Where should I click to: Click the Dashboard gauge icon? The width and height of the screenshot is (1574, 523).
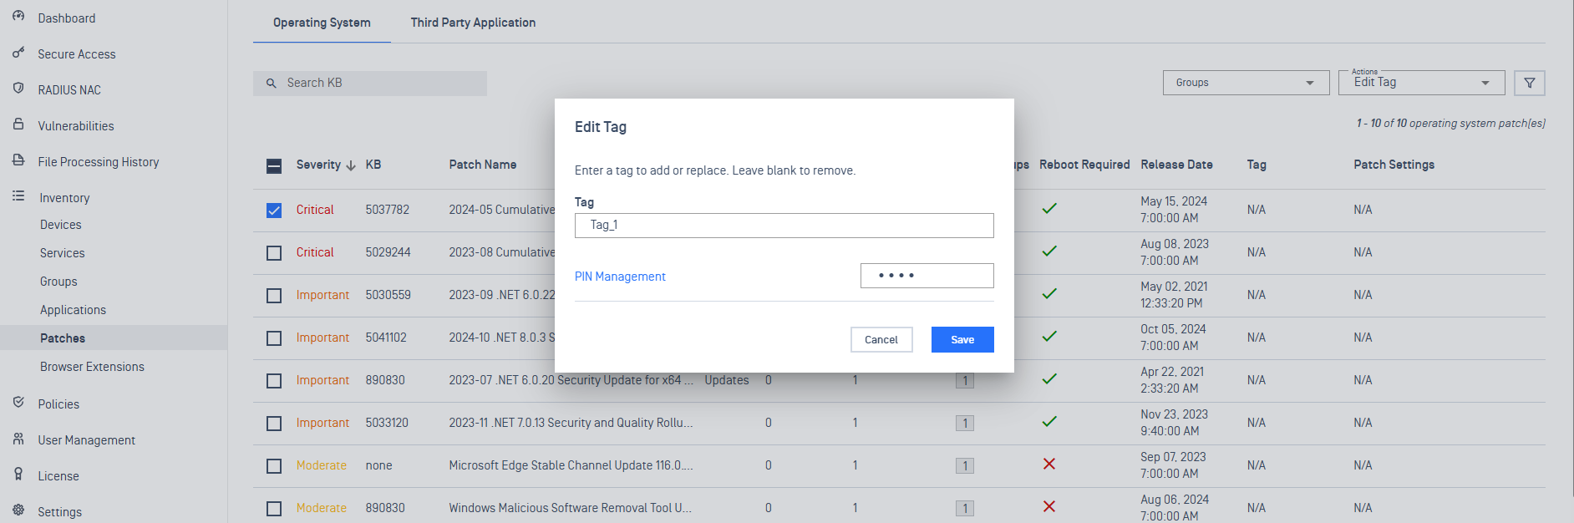coord(18,18)
